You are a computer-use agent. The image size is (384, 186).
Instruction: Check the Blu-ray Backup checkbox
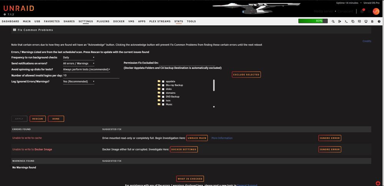click(163, 85)
